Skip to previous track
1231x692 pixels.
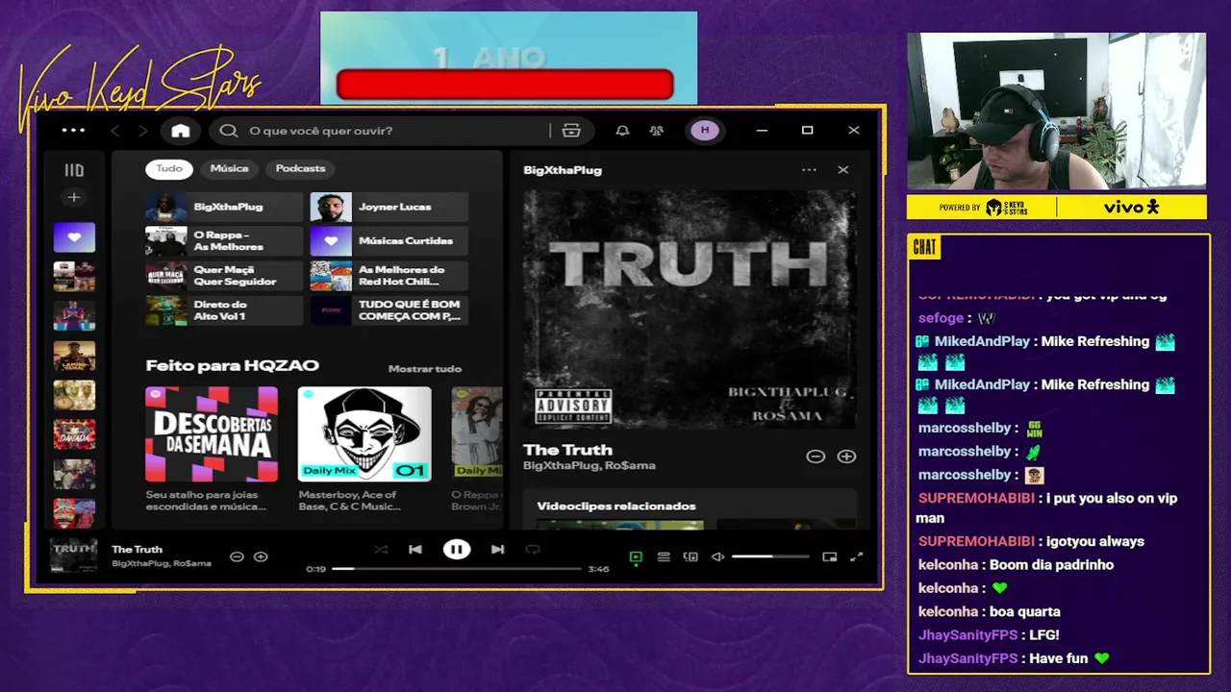click(x=415, y=550)
